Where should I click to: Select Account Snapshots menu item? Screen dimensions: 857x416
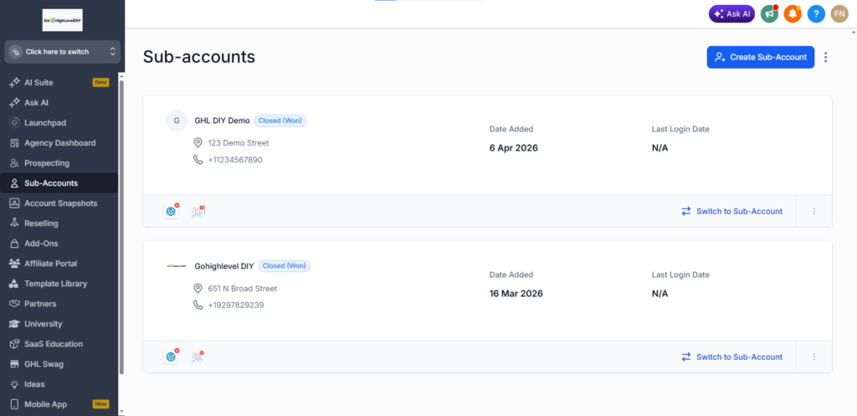59,203
